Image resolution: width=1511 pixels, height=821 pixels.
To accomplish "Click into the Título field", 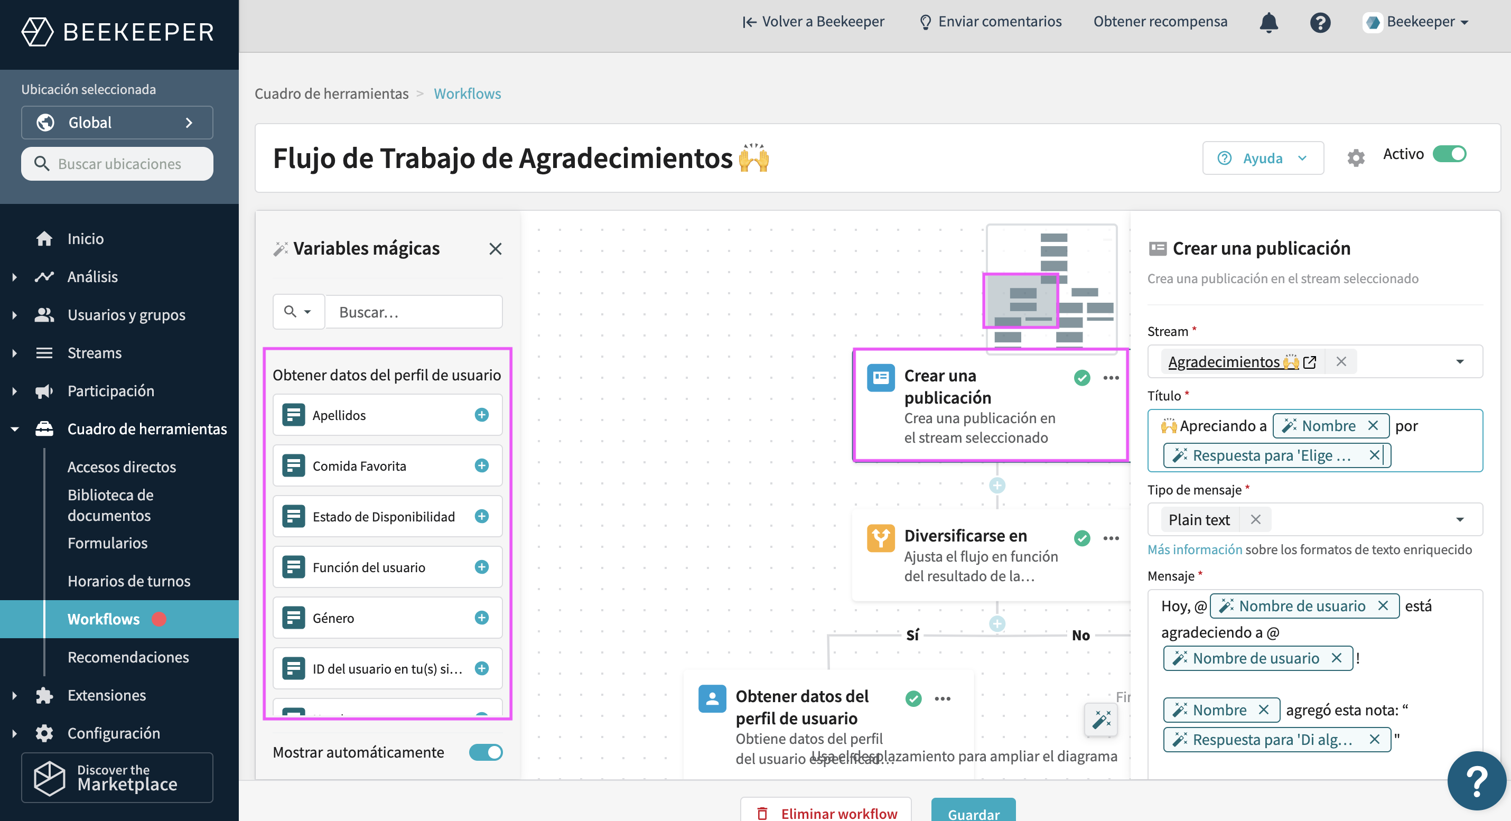I will pyautogui.click(x=1314, y=441).
